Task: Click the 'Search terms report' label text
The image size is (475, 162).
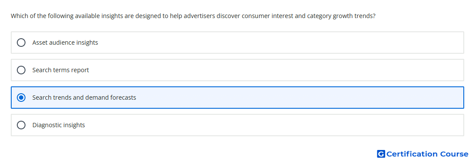Action: [60, 70]
